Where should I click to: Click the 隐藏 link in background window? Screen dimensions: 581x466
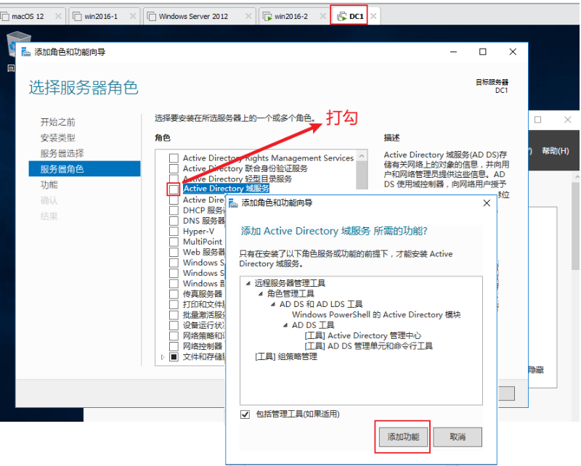tap(536, 369)
